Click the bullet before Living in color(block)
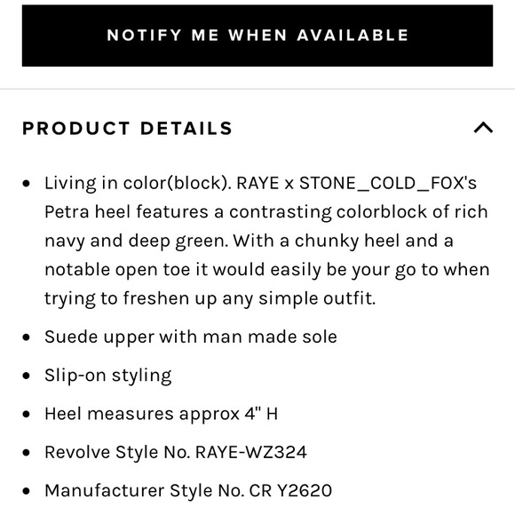This screenshot has width=515, height=515. point(27,183)
